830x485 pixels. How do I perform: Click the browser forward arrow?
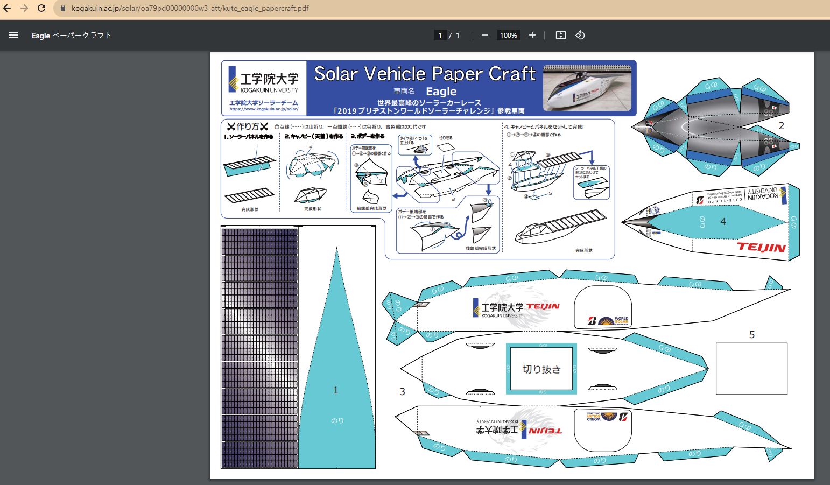coord(24,8)
